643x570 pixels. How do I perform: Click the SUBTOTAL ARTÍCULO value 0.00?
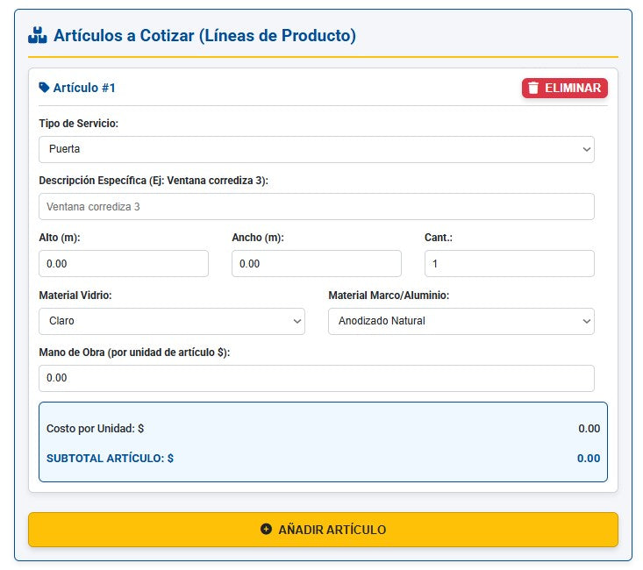pyautogui.click(x=589, y=458)
